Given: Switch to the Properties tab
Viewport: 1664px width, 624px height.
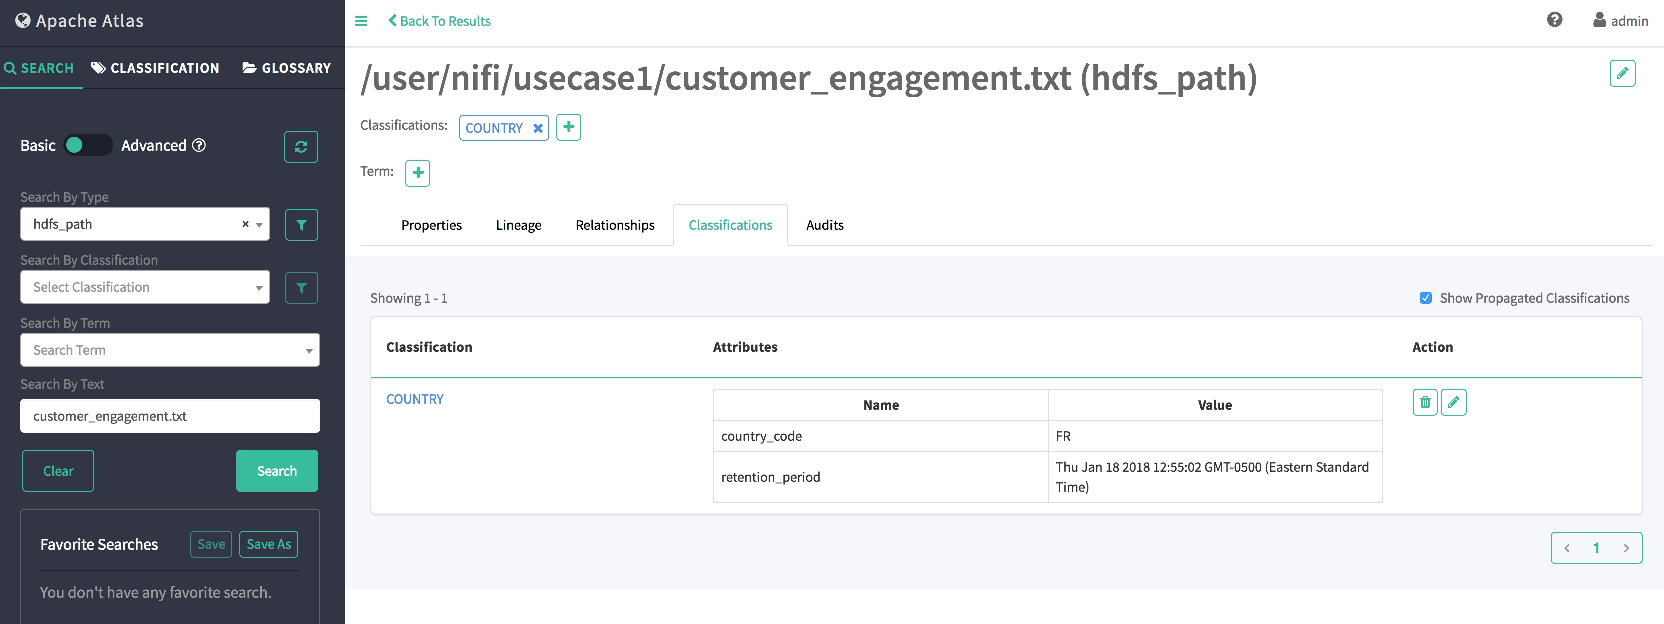Looking at the screenshot, I should click(x=431, y=225).
